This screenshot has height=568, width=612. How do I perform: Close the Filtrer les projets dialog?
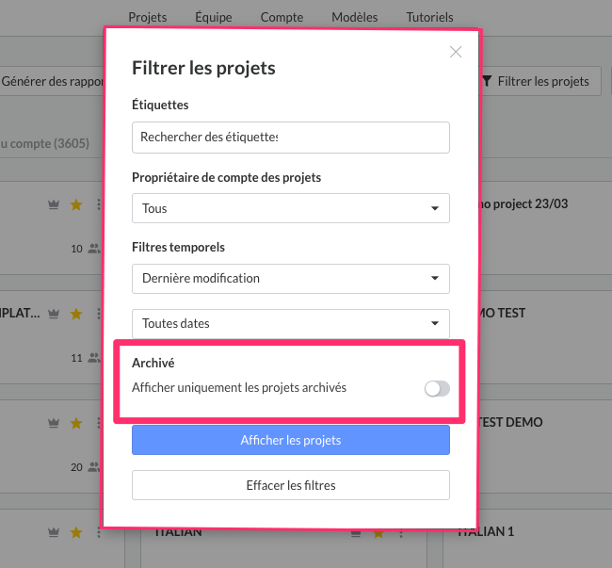coord(456,52)
